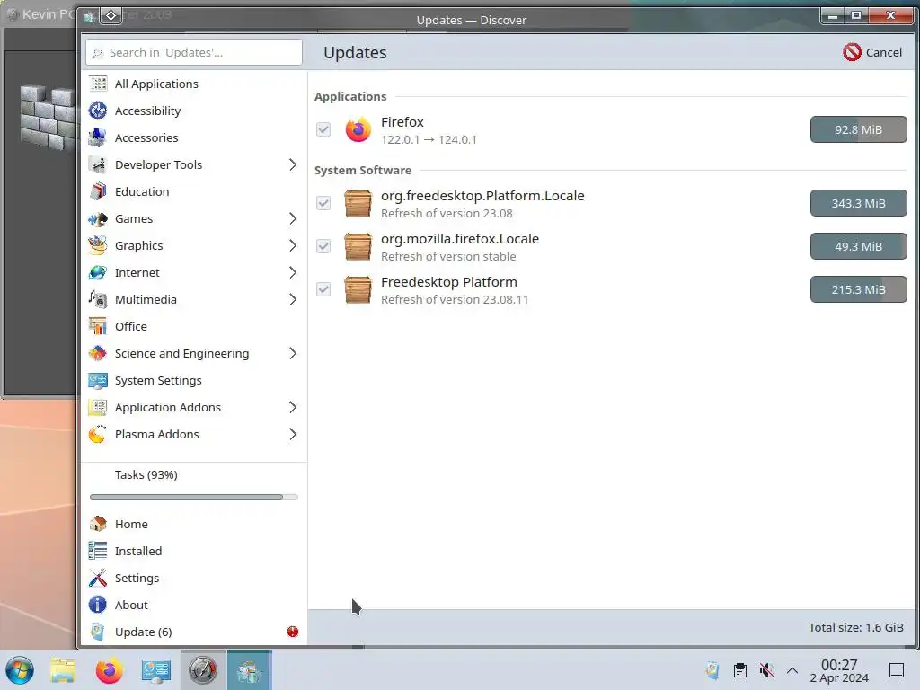Click the Firefox logo in updates list
This screenshot has height=690, width=920.
(x=358, y=129)
